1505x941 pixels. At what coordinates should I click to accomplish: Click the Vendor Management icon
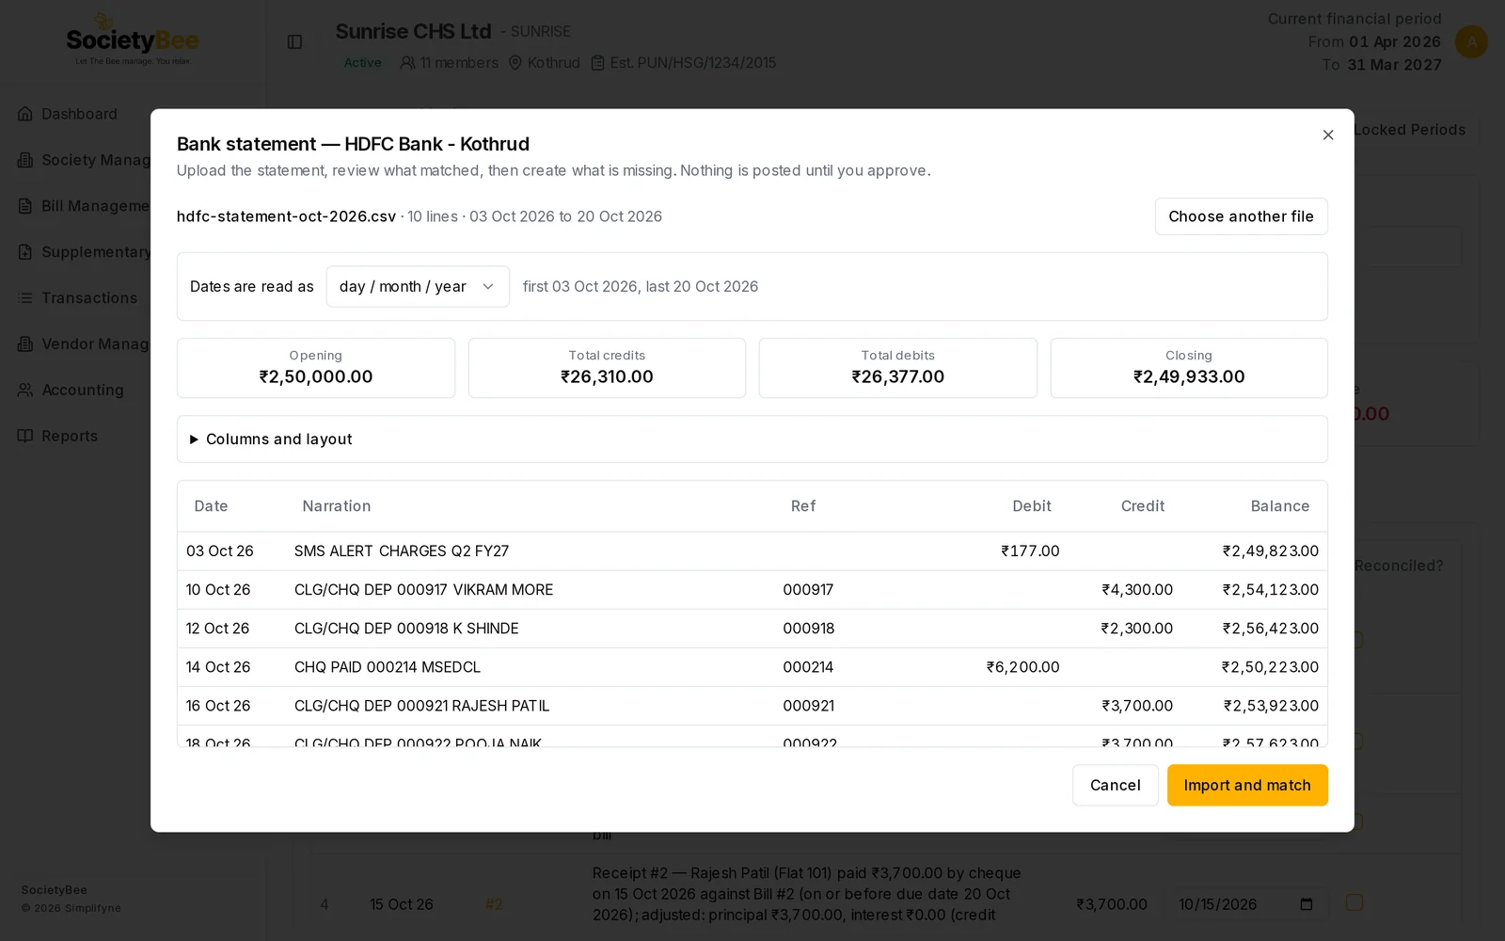pyautogui.click(x=25, y=344)
